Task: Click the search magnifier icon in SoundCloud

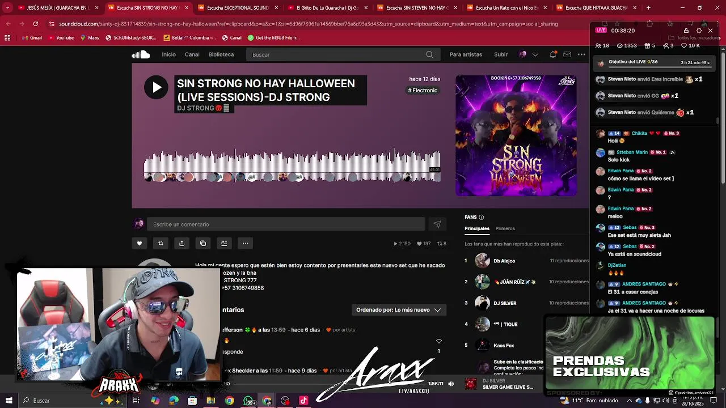Action: [x=429, y=54]
